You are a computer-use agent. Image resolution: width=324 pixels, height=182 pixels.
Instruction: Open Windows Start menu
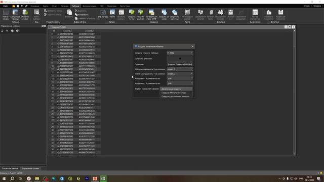pyautogui.click(x=4, y=178)
